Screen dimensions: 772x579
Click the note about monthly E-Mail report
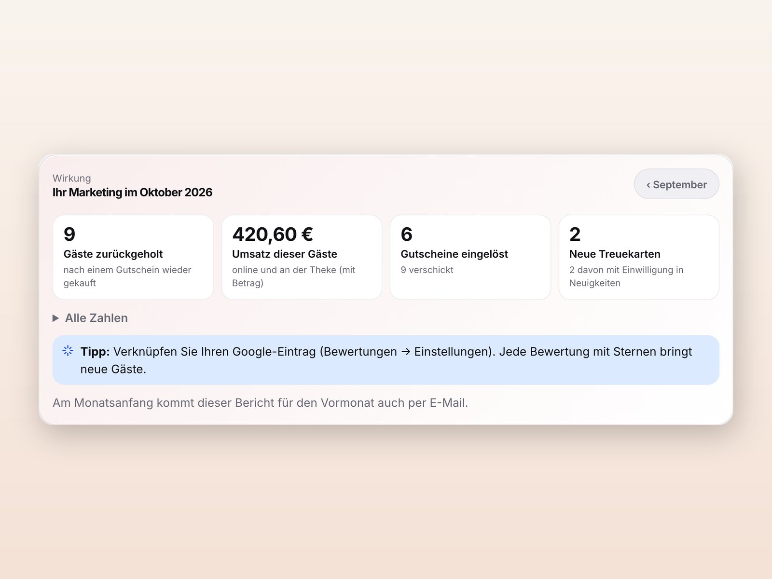point(260,402)
